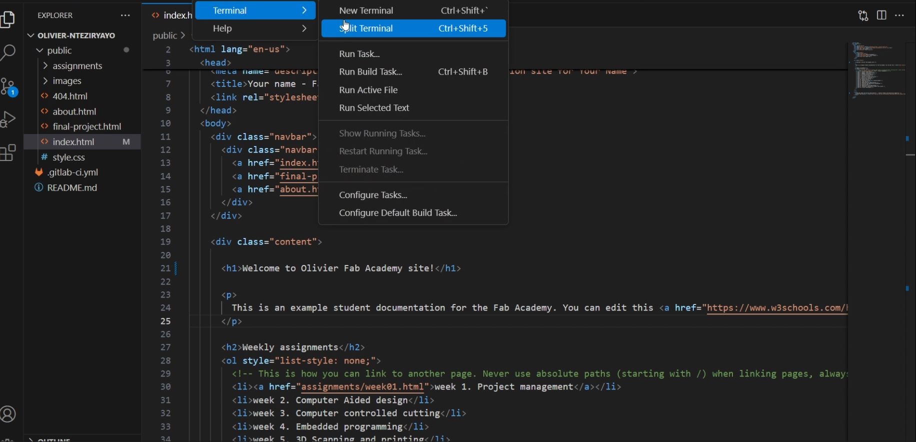Viewport: 916px width, 442px height.
Task: Open Explorer views and more actions menu
Action: (x=125, y=15)
